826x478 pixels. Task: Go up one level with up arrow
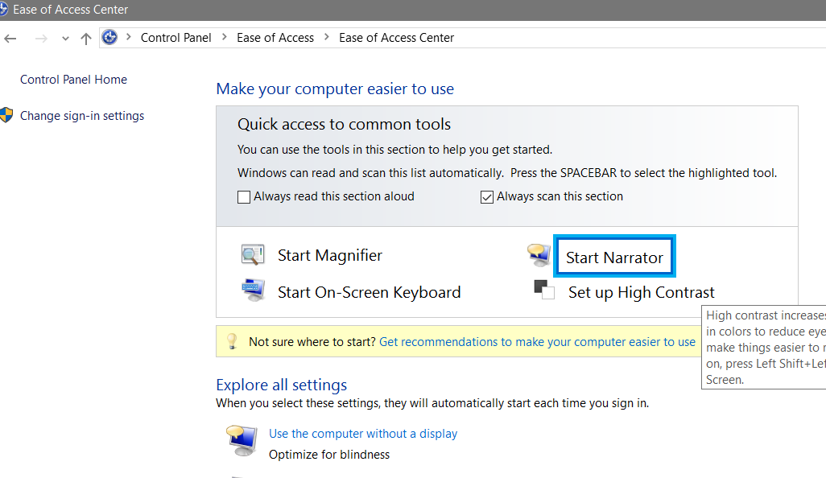tap(86, 38)
